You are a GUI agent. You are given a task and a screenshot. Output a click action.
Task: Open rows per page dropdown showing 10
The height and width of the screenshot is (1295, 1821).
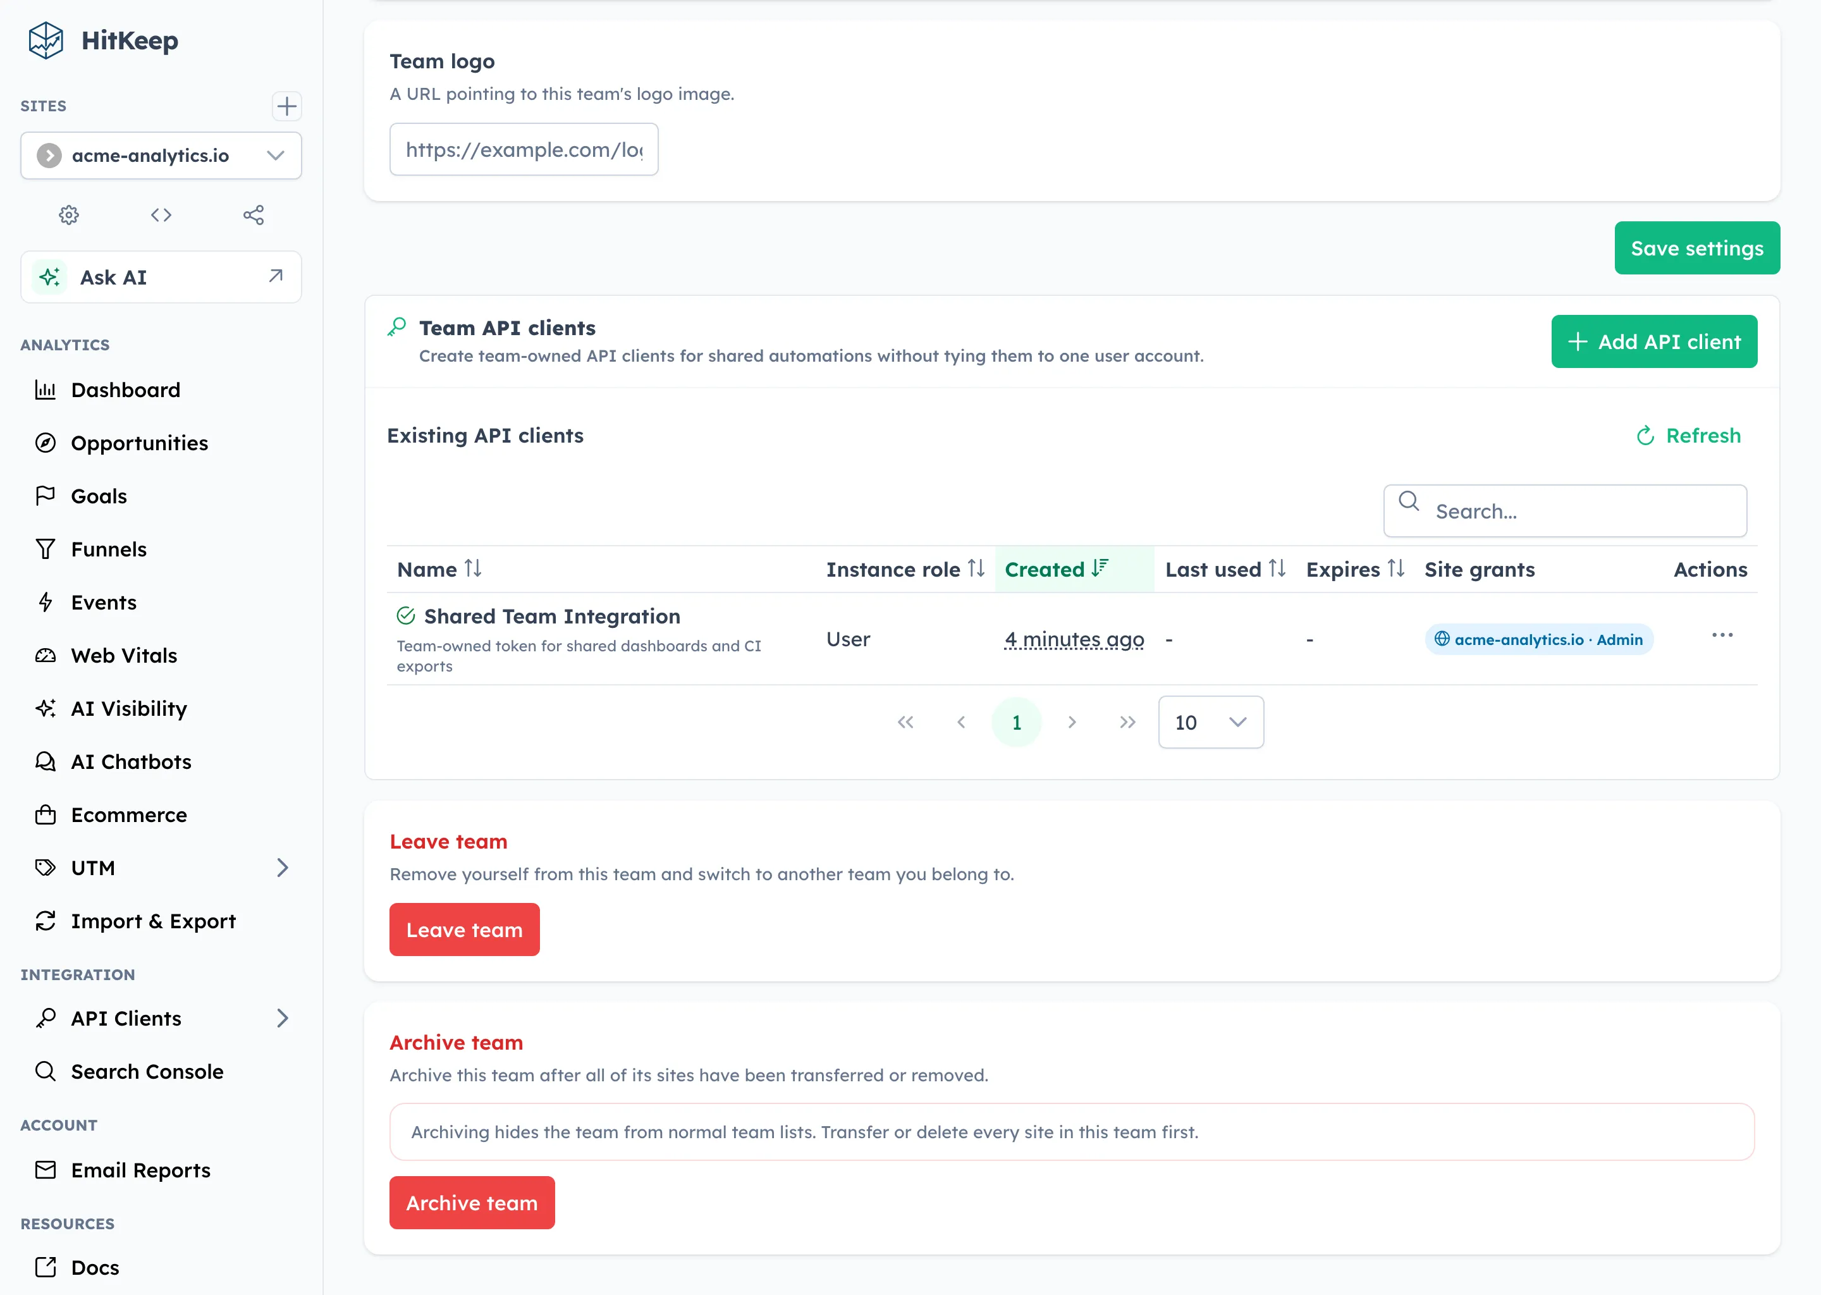1210,723
